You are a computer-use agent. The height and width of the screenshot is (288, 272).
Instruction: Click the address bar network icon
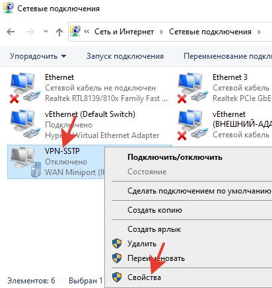(75, 31)
